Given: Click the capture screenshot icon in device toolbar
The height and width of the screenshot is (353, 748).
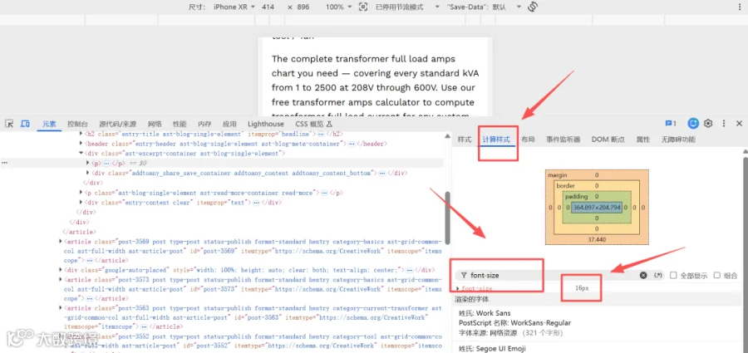Looking at the screenshot, I should coord(363,7).
